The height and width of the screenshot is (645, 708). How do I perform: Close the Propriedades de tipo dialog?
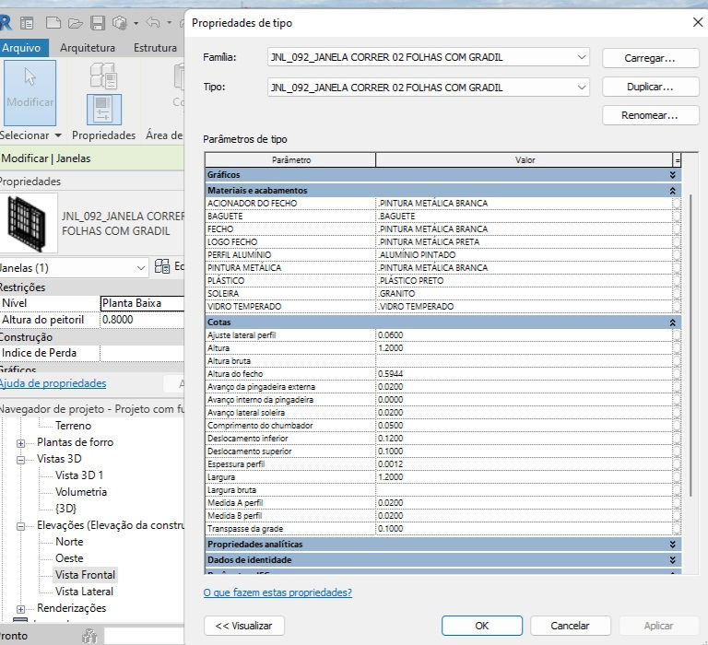[698, 22]
